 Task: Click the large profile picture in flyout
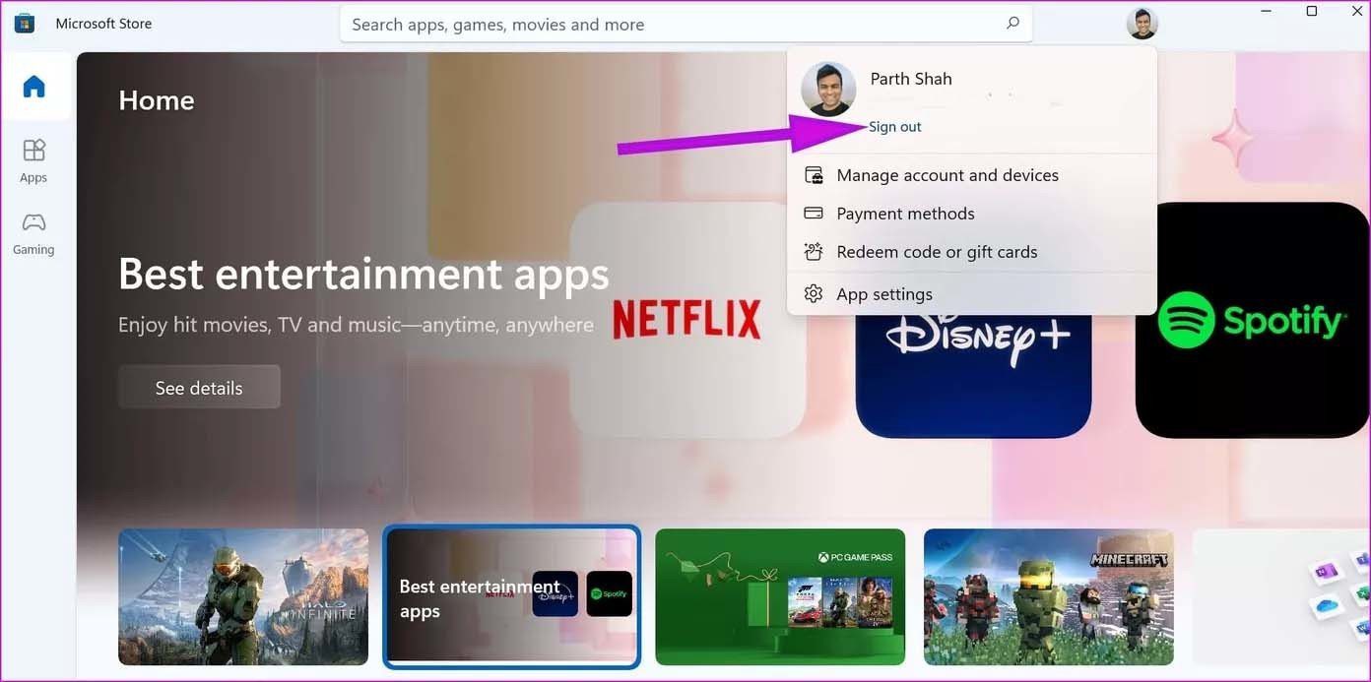point(828,89)
